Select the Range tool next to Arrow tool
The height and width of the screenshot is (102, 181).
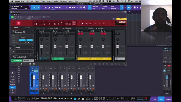pyautogui.click(x=38, y=8)
